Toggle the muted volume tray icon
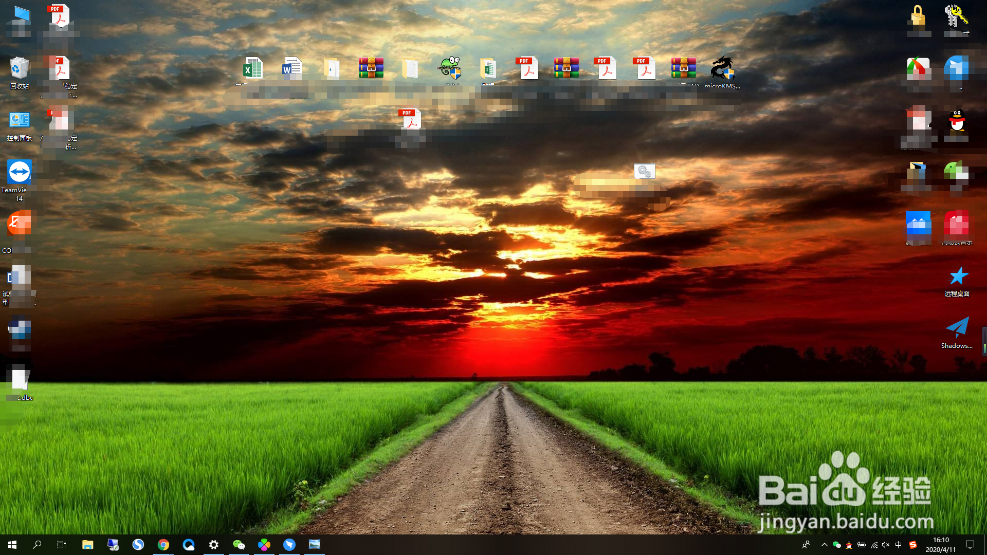The width and height of the screenshot is (987, 555). coord(886,545)
